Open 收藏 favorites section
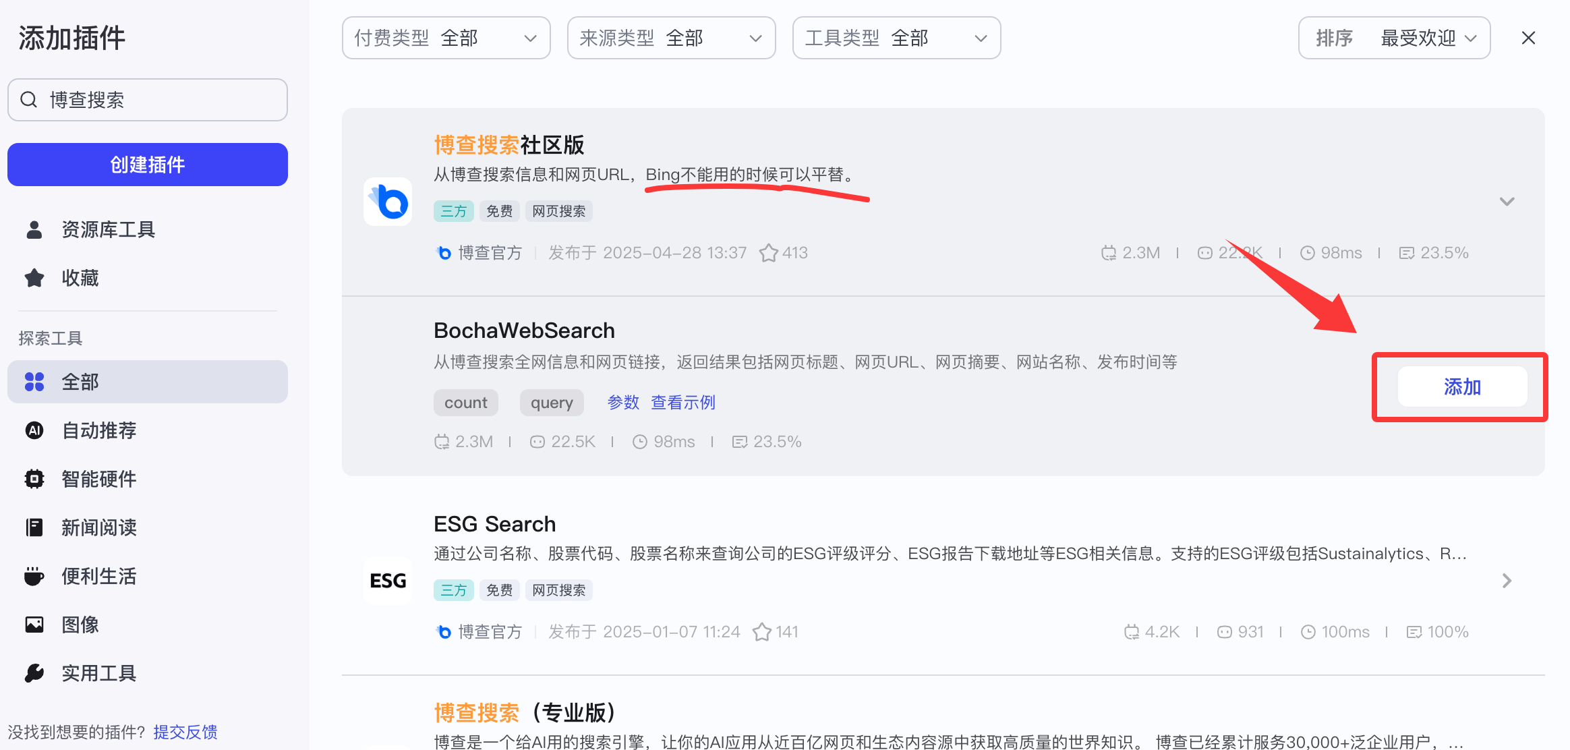Viewport: 1570px width, 750px height. pyautogui.click(x=80, y=278)
